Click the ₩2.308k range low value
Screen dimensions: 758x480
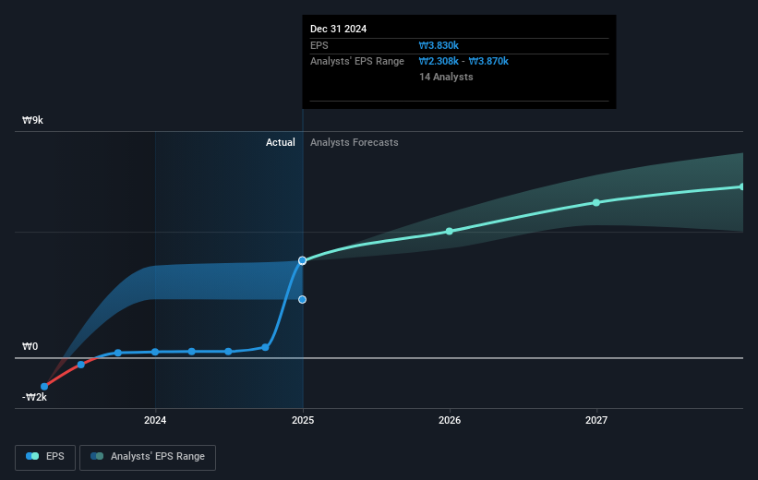(x=439, y=62)
